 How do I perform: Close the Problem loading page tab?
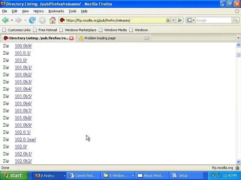(147, 38)
